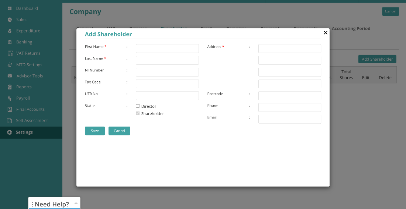Focus the second Address line field
The image size is (406, 209).
click(290, 60)
